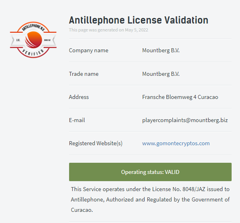Click the Fransche Bloemweg 4 Curacao address
This screenshot has width=240, height=223.
click(180, 97)
